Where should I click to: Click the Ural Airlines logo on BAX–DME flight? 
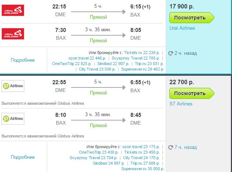click(13, 34)
